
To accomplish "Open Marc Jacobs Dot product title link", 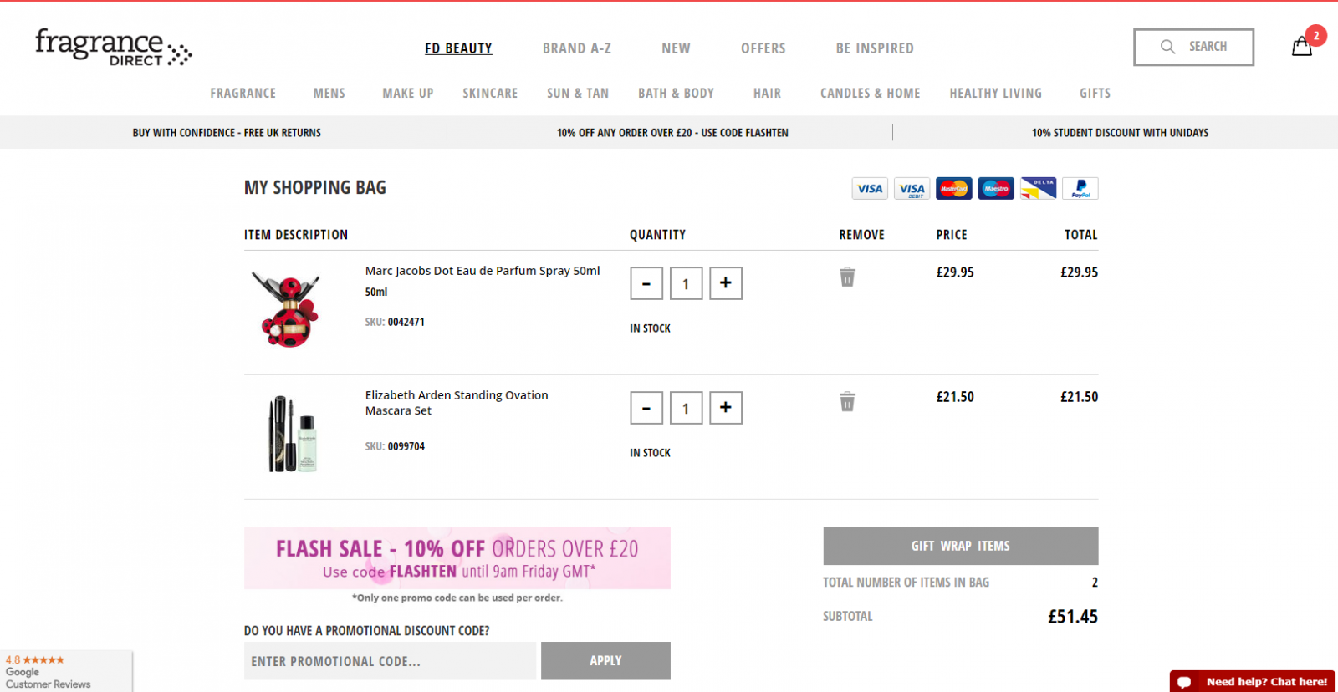I will tap(483, 271).
